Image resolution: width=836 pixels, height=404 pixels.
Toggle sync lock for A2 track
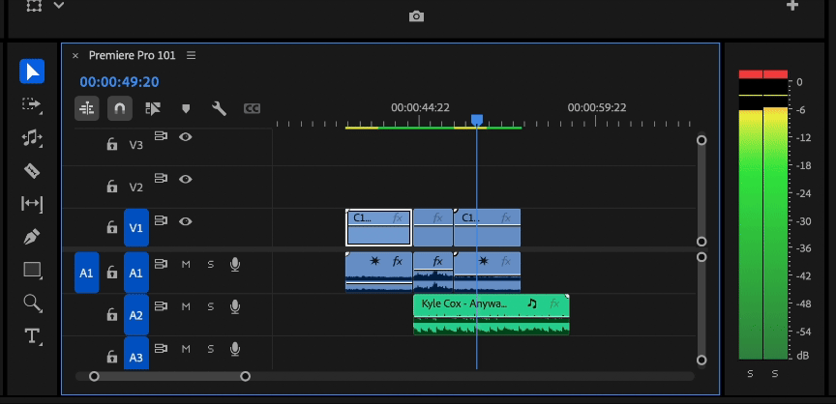[x=161, y=306]
